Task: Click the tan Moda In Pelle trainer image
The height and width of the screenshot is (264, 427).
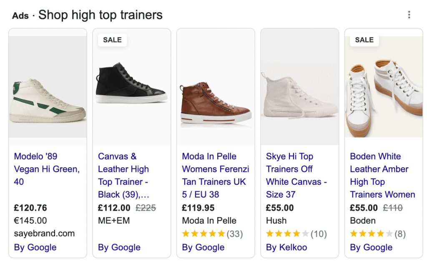Action: [216, 87]
